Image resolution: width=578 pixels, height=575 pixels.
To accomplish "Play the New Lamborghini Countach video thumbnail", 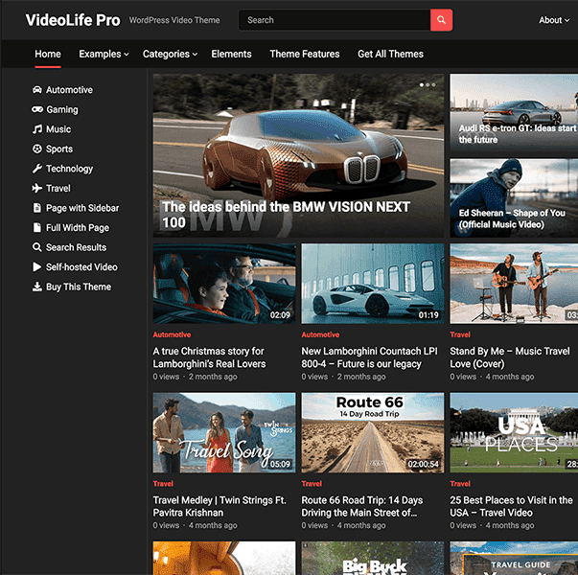I will tap(373, 283).
